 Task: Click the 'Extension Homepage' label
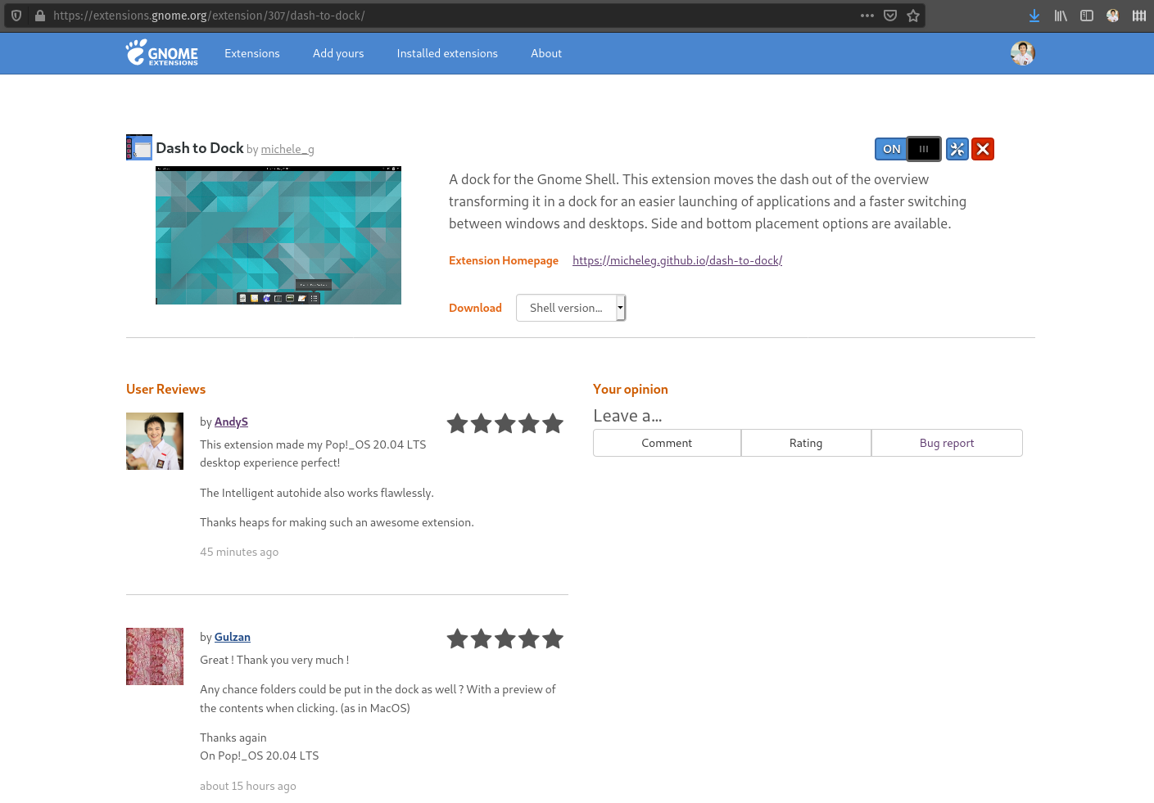tap(504, 260)
